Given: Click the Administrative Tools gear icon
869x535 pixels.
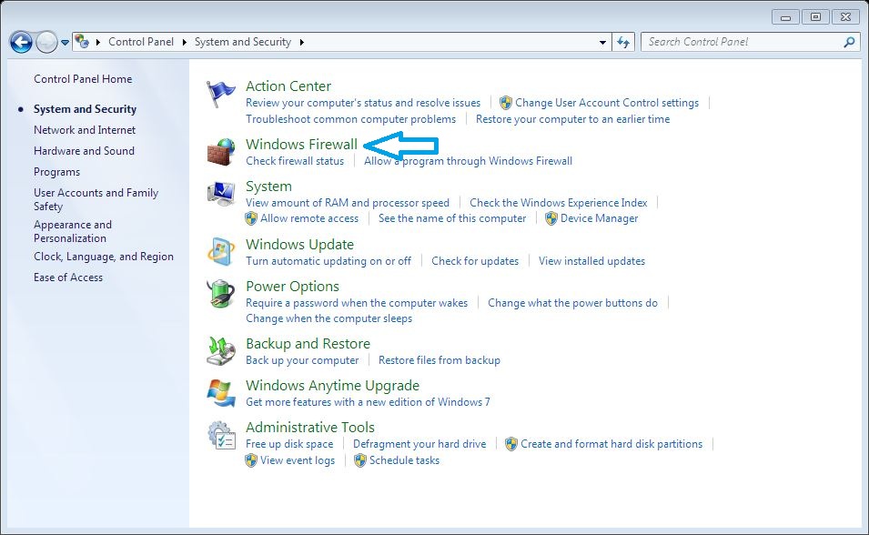Looking at the screenshot, I should tap(221, 435).
